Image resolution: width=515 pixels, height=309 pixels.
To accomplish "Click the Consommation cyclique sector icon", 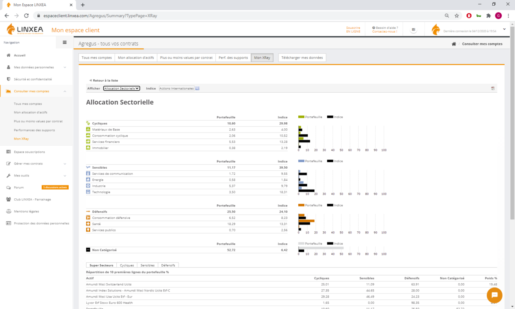I will click(88, 136).
